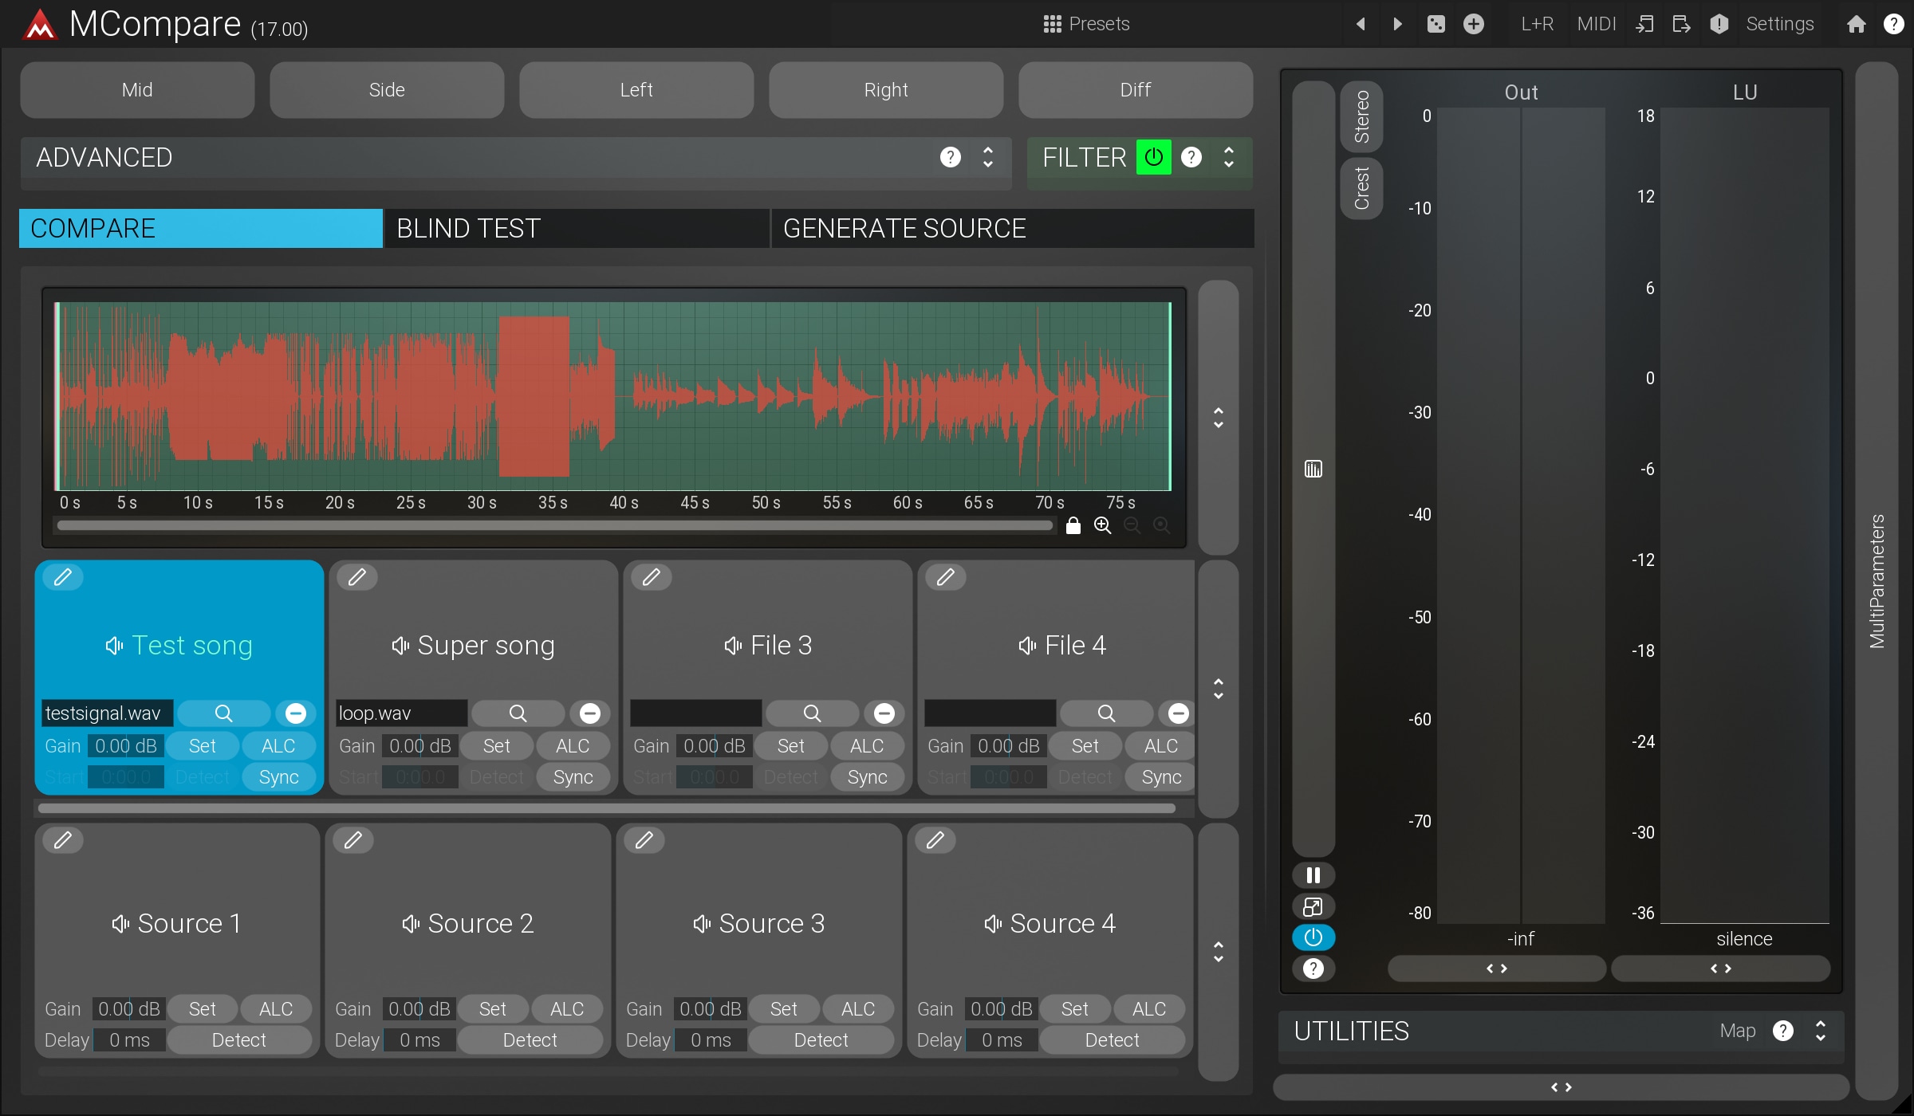Toggle the Sync button on Super song
1914x1116 pixels.
pyautogui.click(x=573, y=777)
